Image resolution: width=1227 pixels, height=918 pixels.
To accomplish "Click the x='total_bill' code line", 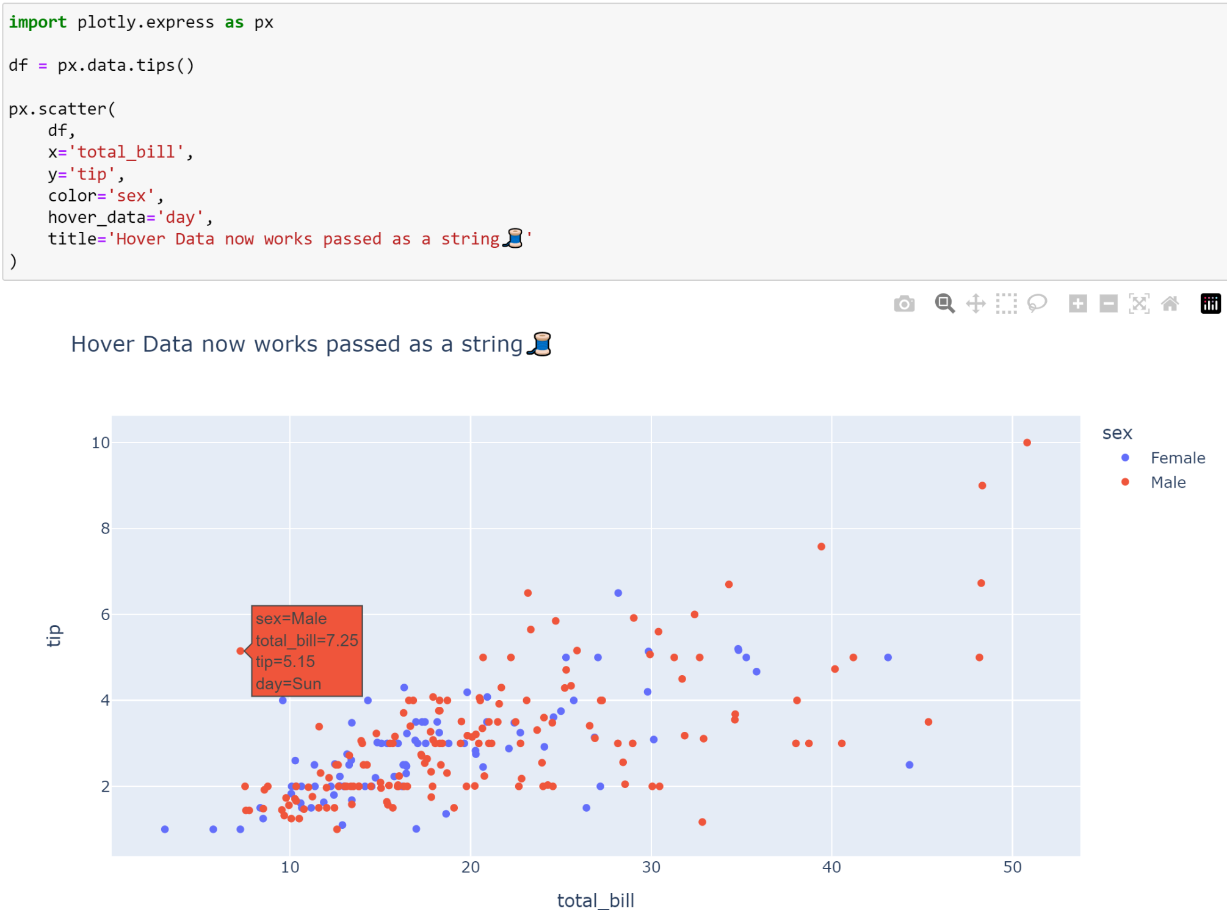I will pos(120,152).
